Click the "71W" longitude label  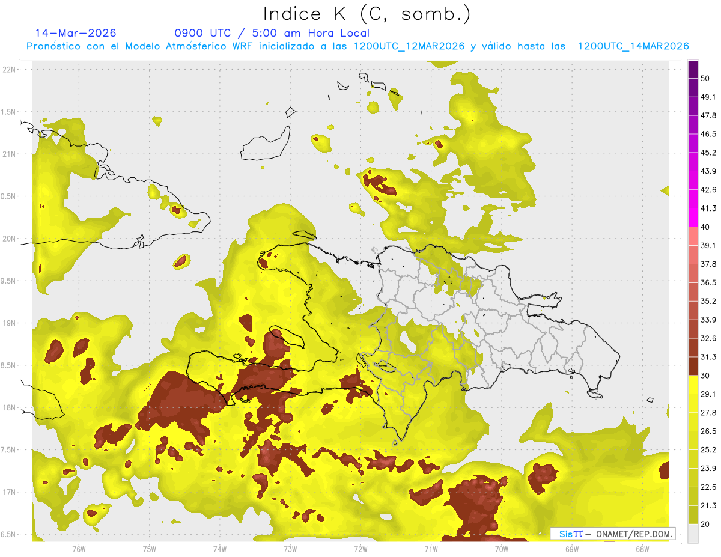(431, 549)
